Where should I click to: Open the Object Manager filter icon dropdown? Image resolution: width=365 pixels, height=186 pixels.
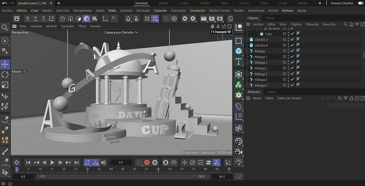point(357,24)
